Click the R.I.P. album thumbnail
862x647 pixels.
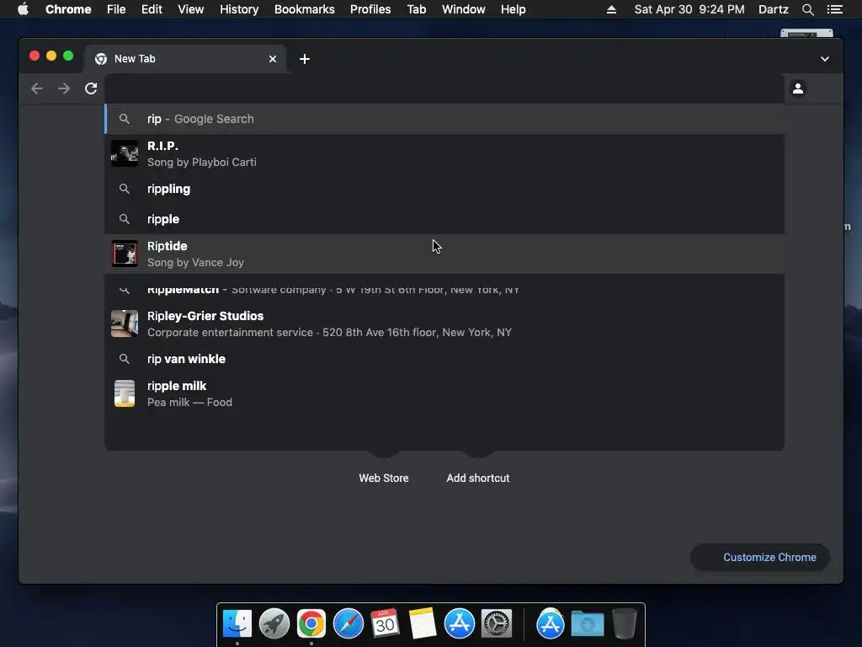pos(125,153)
